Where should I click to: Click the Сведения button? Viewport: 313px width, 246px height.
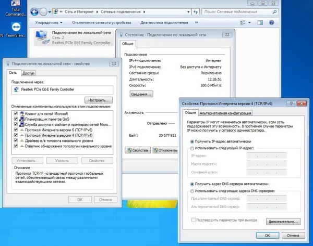pos(141,94)
